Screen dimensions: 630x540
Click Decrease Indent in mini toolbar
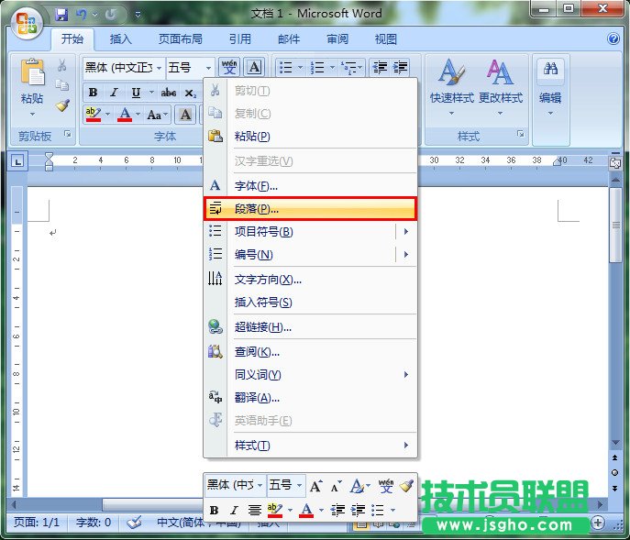pos(337,511)
